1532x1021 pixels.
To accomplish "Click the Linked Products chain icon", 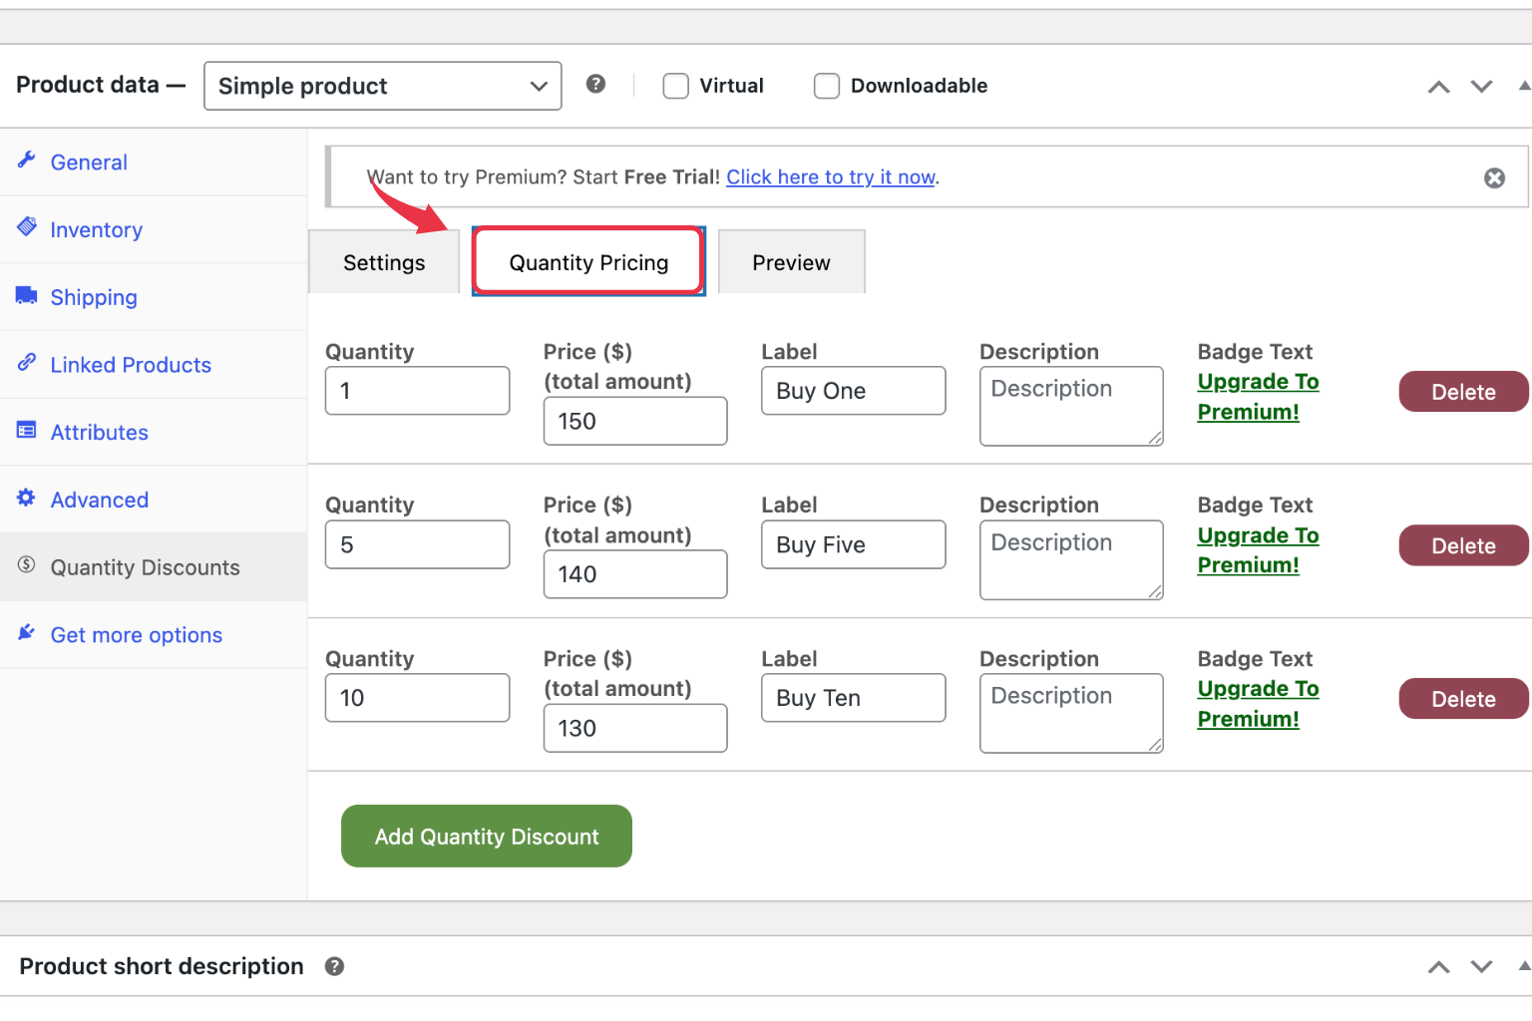I will 27,363.
